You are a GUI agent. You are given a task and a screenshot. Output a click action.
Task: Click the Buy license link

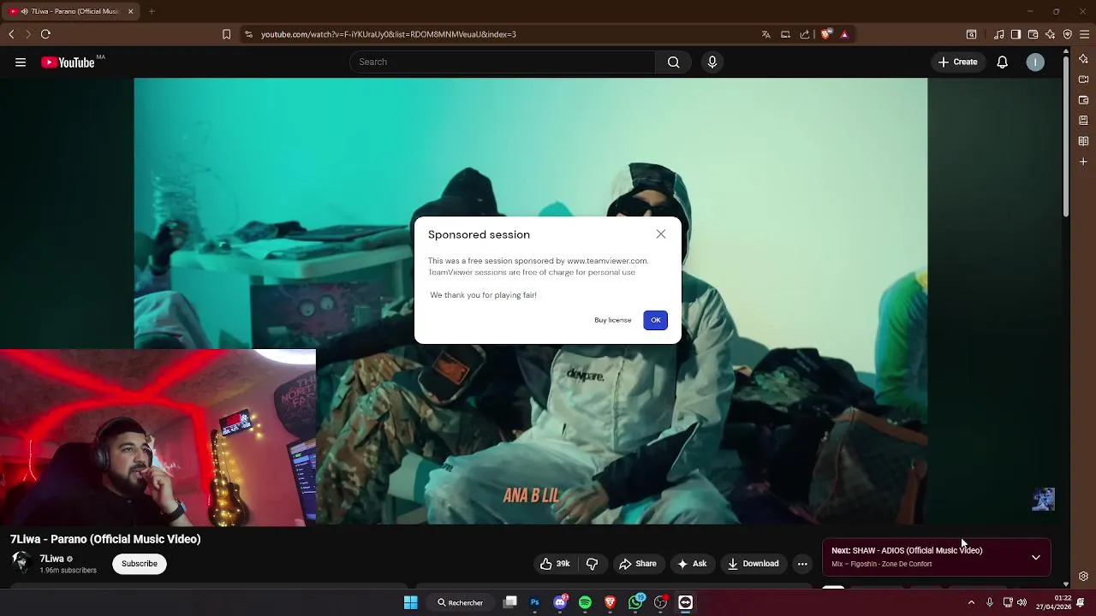(x=612, y=320)
